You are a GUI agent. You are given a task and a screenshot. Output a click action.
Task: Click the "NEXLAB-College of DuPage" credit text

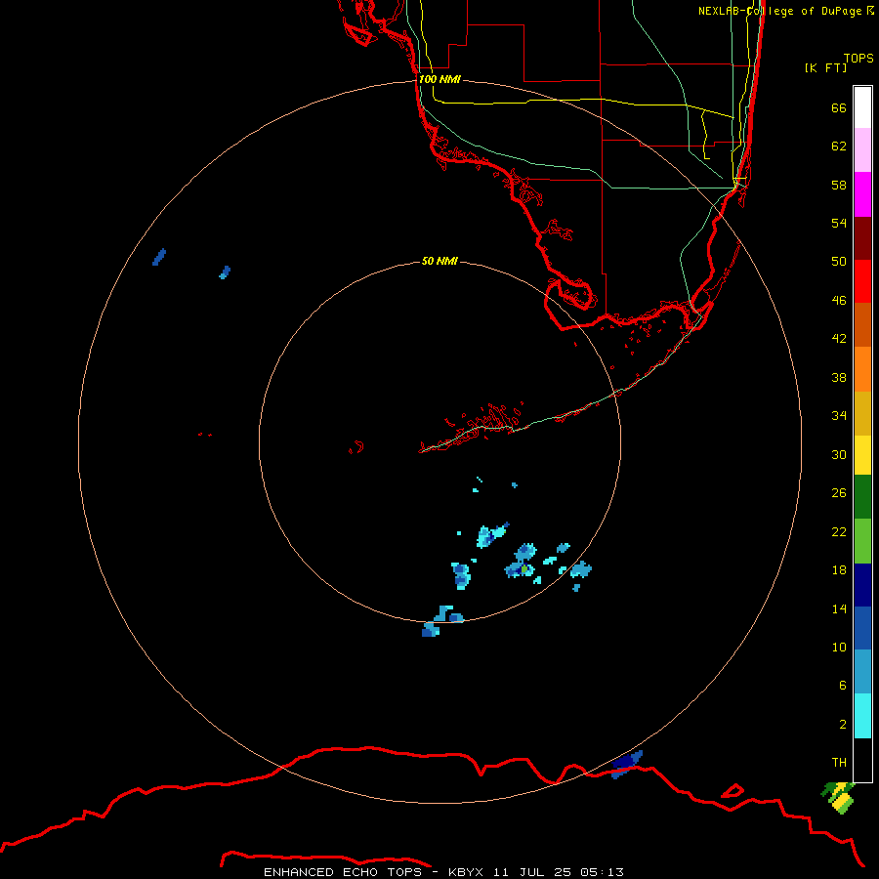point(779,11)
